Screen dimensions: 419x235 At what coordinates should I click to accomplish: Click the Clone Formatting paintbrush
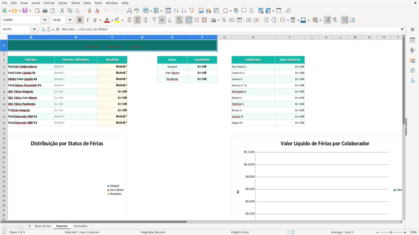coord(89,11)
